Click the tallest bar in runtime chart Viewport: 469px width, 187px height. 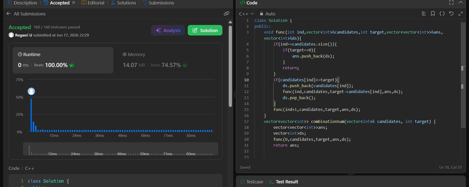click(x=31, y=115)
